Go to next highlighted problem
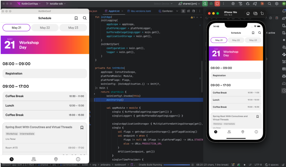 point(201,17)
